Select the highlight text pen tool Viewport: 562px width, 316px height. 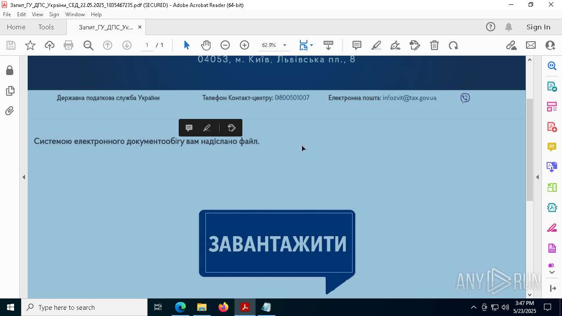pyautogui.click(x=376, y=45)
